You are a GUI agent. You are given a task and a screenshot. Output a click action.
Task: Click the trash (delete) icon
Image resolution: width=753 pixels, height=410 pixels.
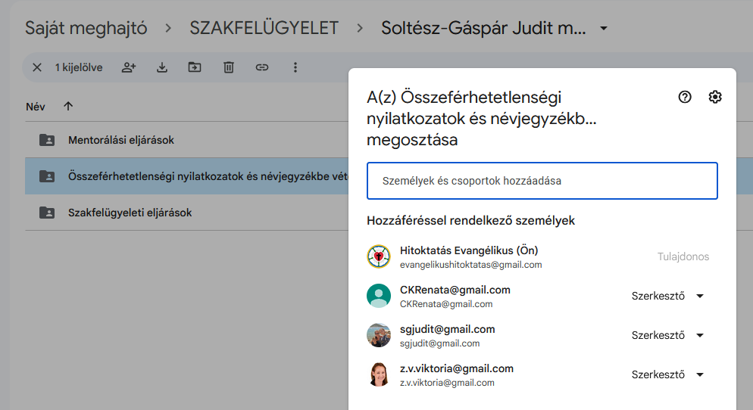click(x=229, y=67)
